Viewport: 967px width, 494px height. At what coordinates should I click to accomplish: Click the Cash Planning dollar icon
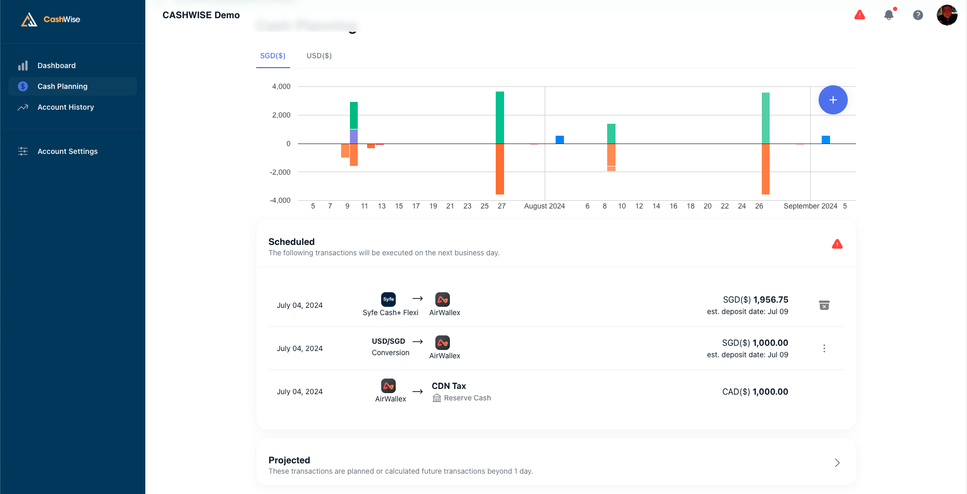(22, 86)
